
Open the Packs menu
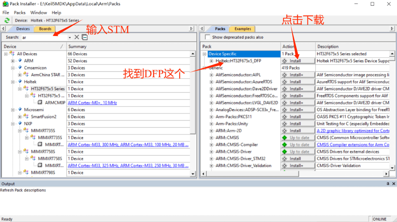(20, 13)
